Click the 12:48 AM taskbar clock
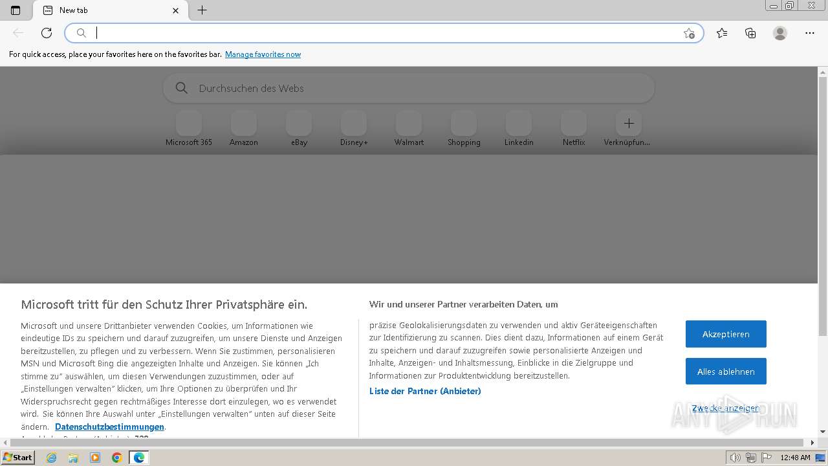This screenshot has height=466, width=828. [795, 458]
